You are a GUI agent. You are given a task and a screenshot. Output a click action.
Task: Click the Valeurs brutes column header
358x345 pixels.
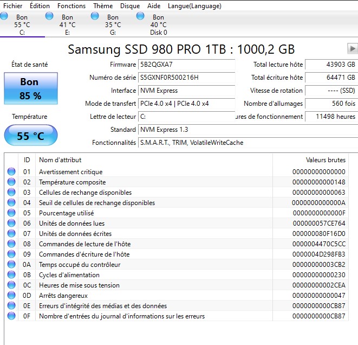310,160
